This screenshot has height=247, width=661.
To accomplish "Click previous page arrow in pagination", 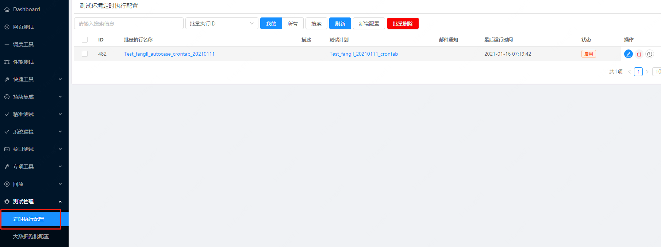I will [x=629, y=72].
